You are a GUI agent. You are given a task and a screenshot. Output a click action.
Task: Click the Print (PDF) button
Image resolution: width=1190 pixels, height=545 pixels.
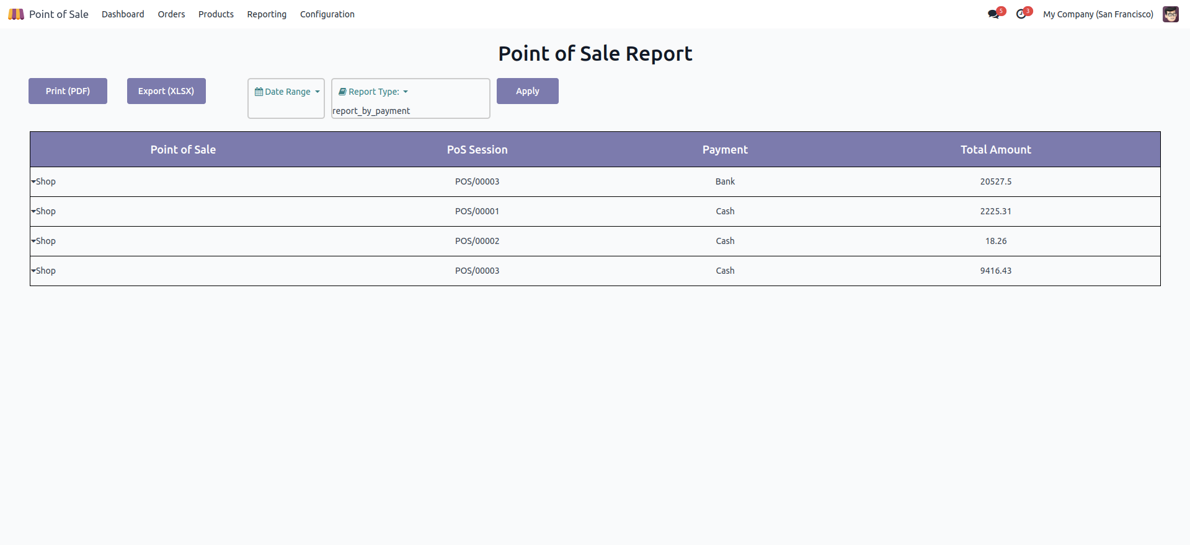tap(68, 91)
